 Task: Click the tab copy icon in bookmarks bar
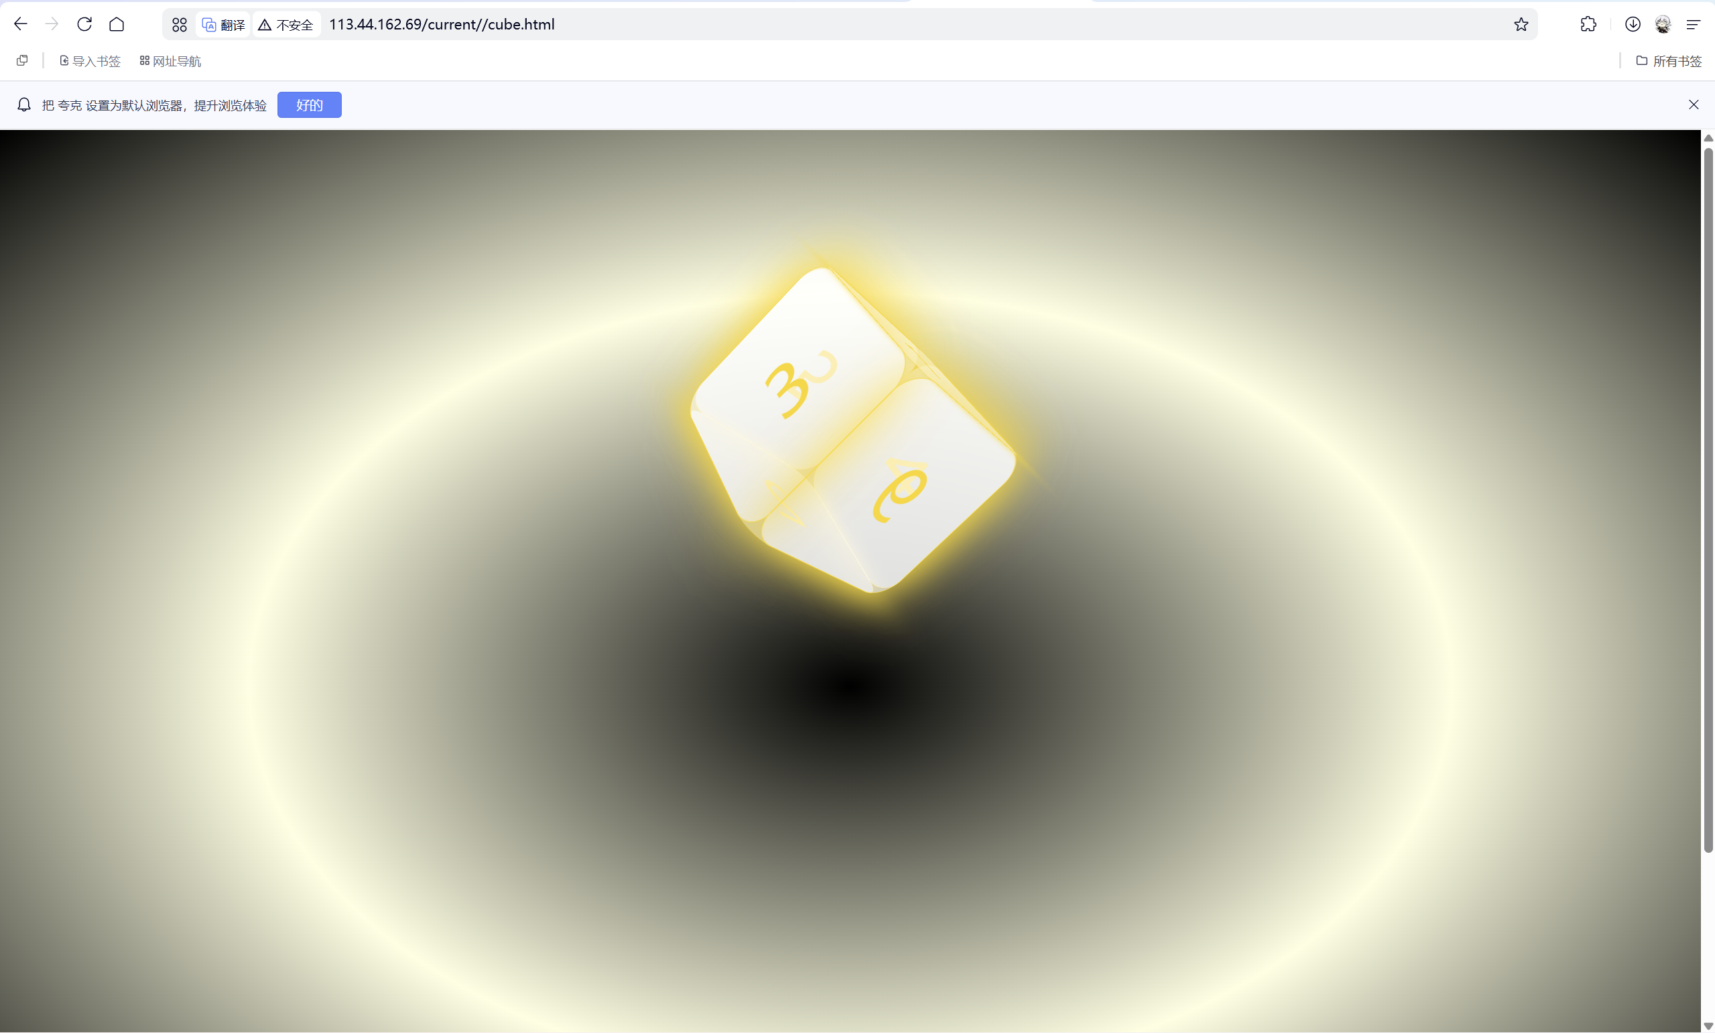pos(22,60)
